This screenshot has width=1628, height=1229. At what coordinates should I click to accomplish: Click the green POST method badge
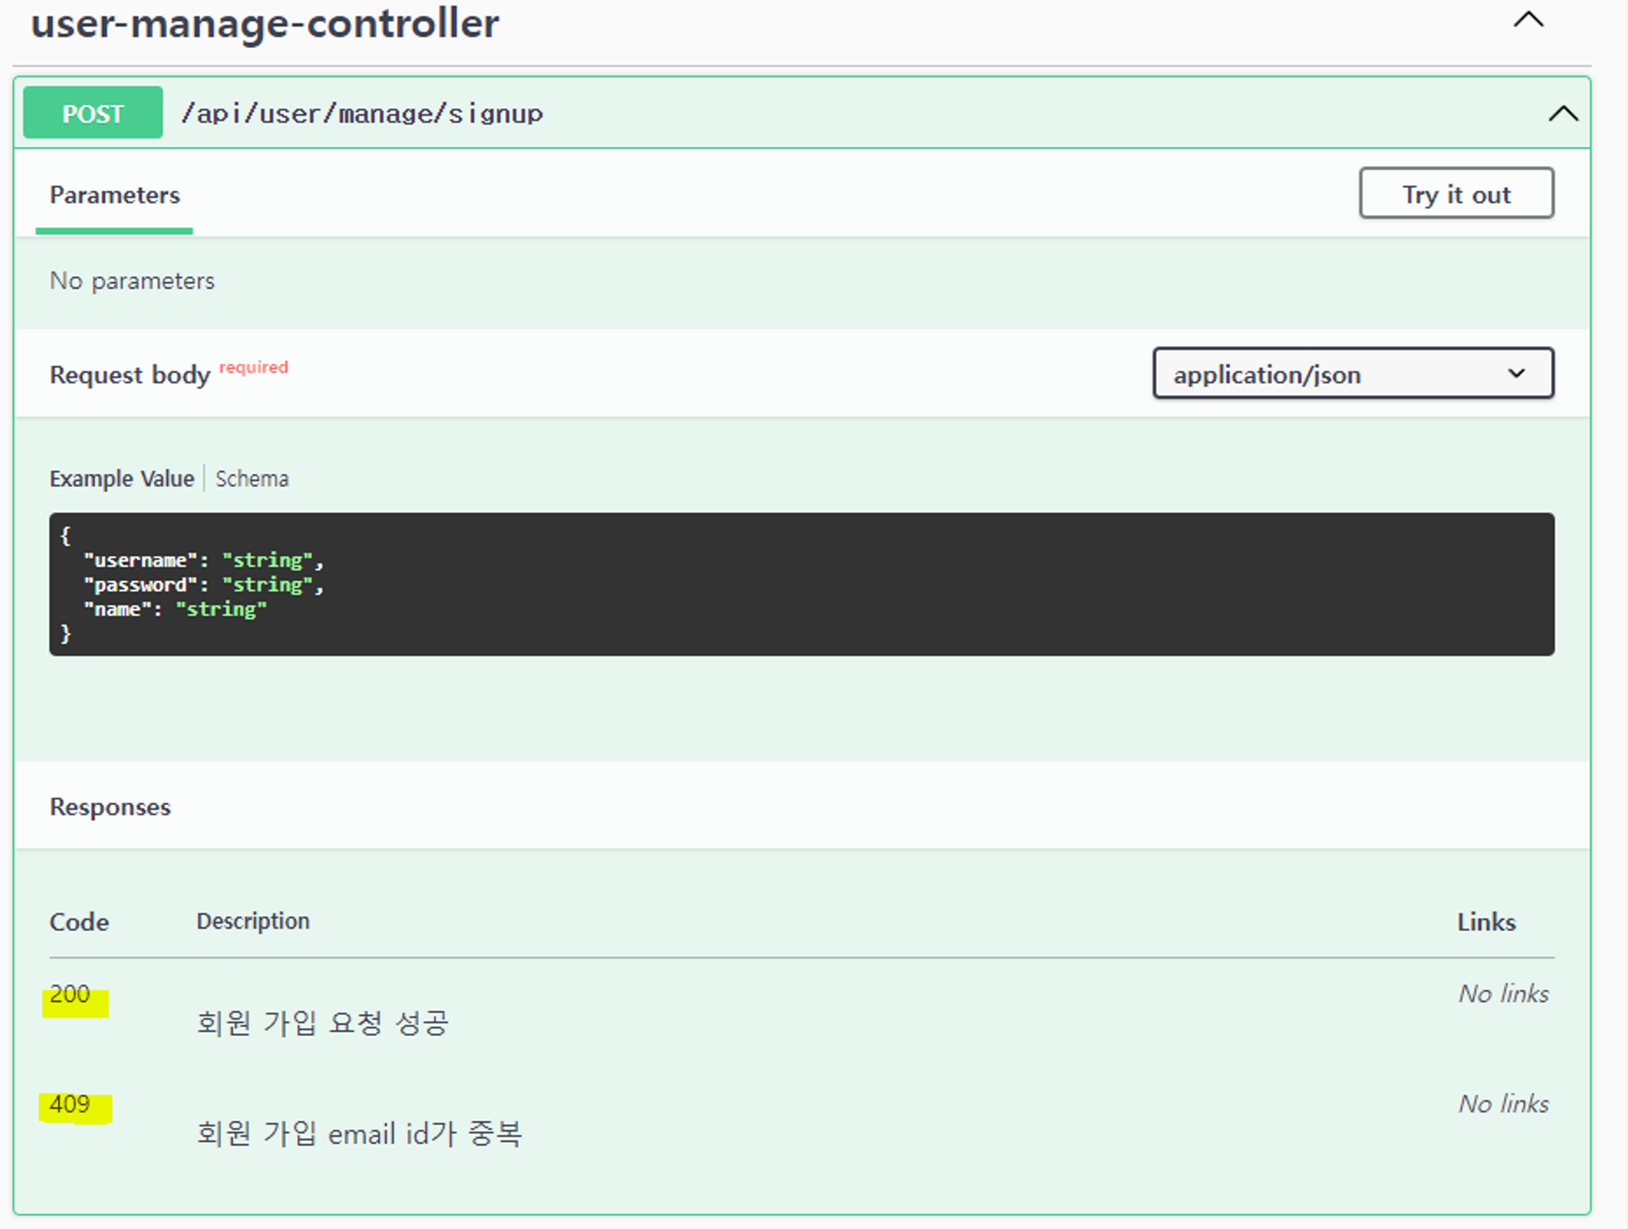coord(93,113)
